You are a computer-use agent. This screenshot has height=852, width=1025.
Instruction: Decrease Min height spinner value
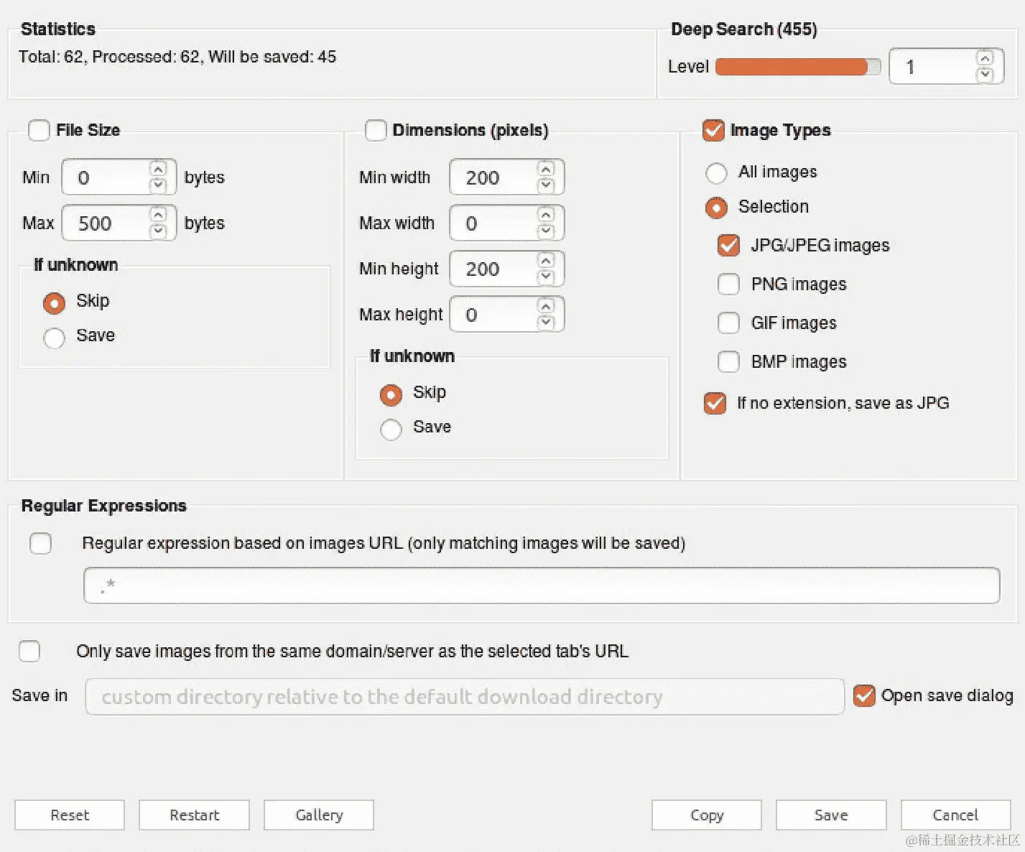[x=546, y=277]
